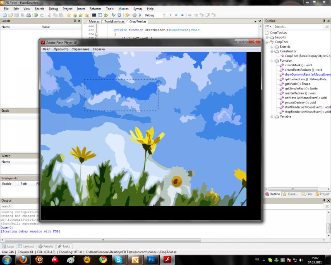331x265 pixels.
Task: Click the Outline horizontal scrollbar
Action: click(x=293, y=189)
